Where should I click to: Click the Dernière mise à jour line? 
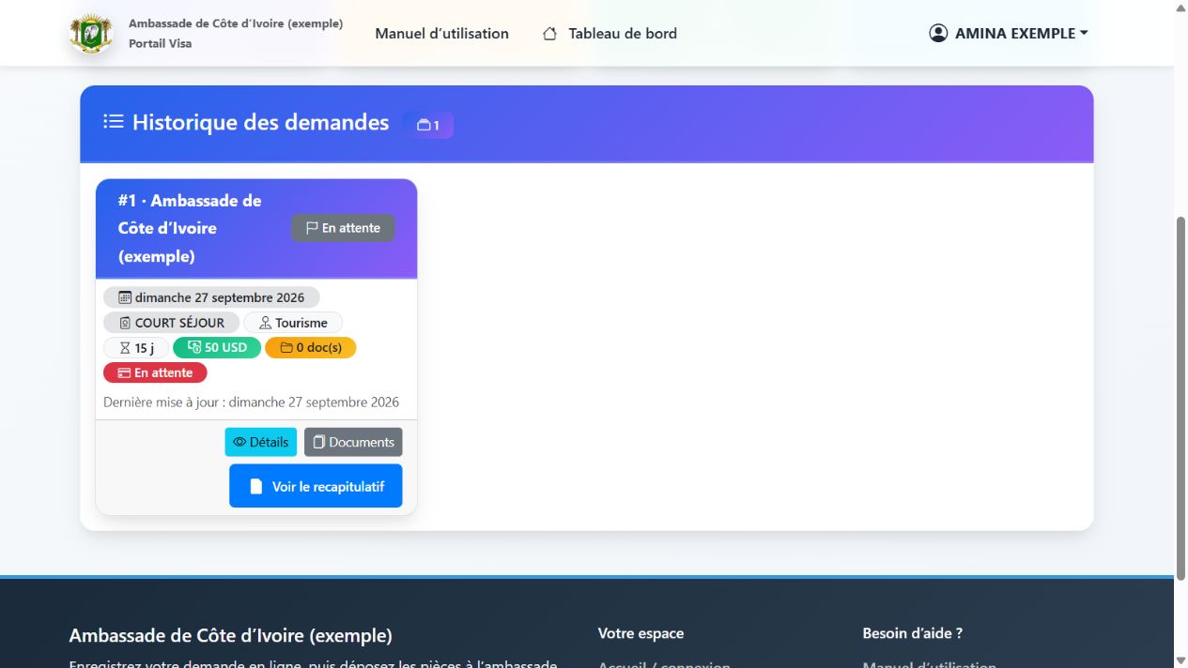click(251, 402)
